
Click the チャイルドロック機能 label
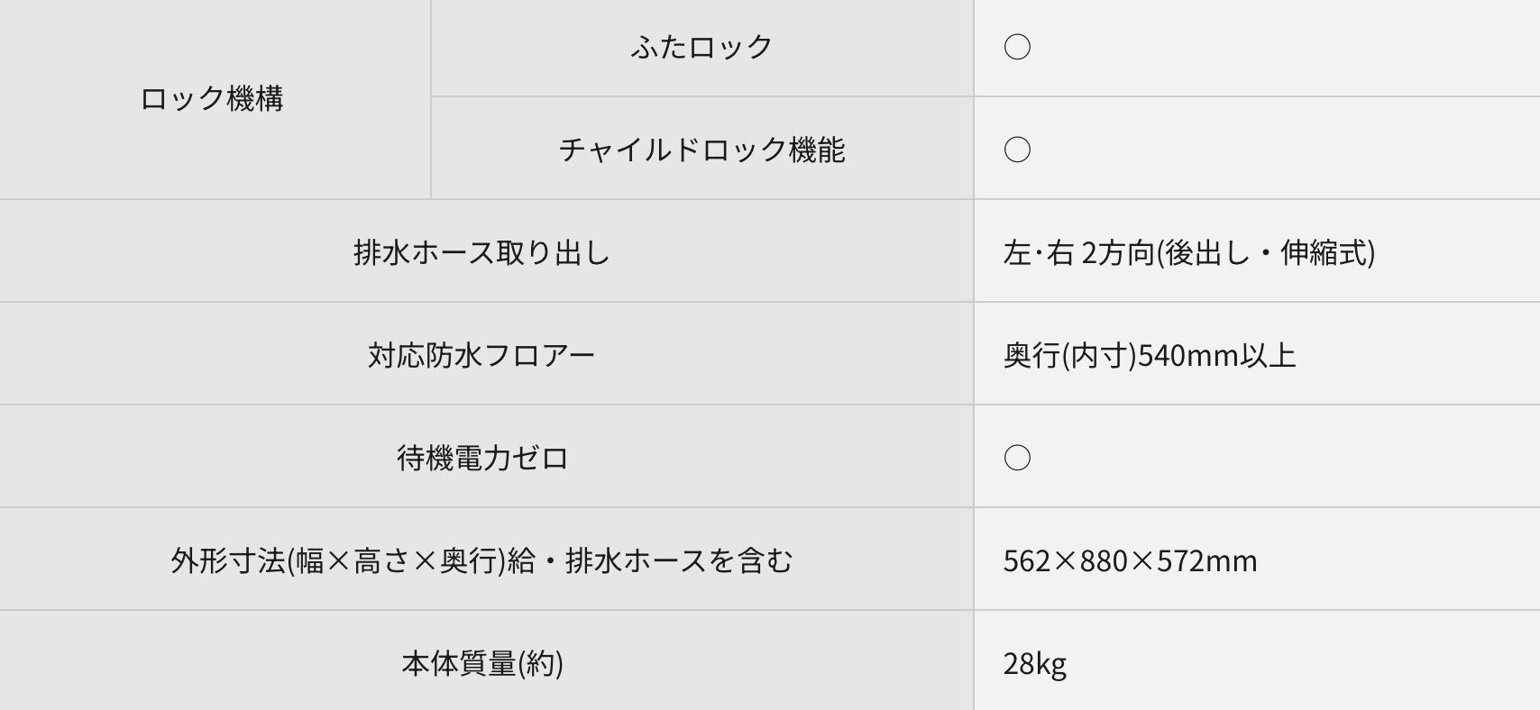click(701, 150)
